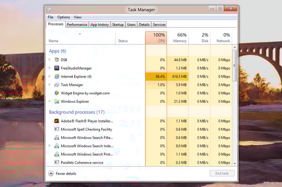Click Task Manager's 1.0% CPU value
Viewport: 282px width, 187px height.
pos(156,85)
